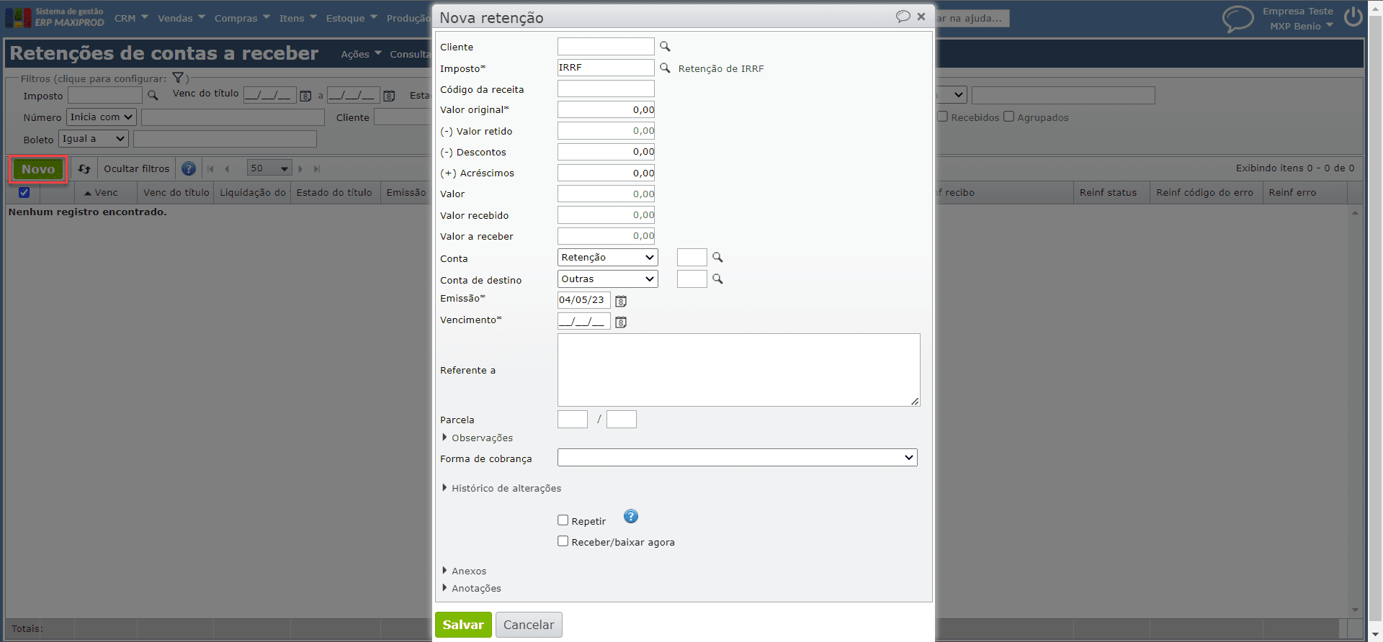The image size is (1383, 642).
Task: Click the Salvar button
Action: (x=463, y=625)
